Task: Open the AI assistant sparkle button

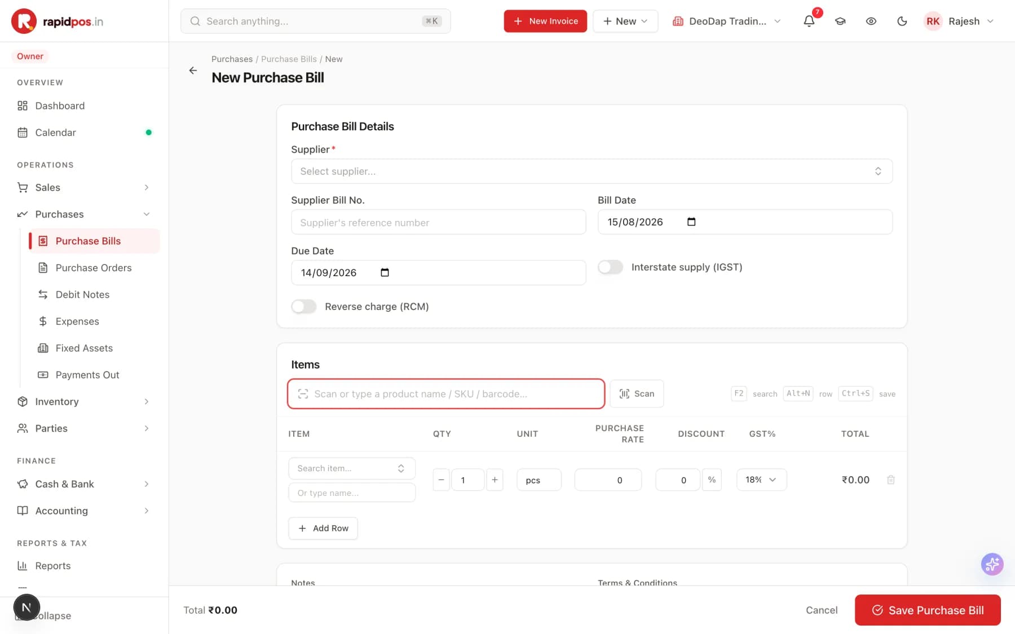Action: pyautogui.click(x=992, y=564)
